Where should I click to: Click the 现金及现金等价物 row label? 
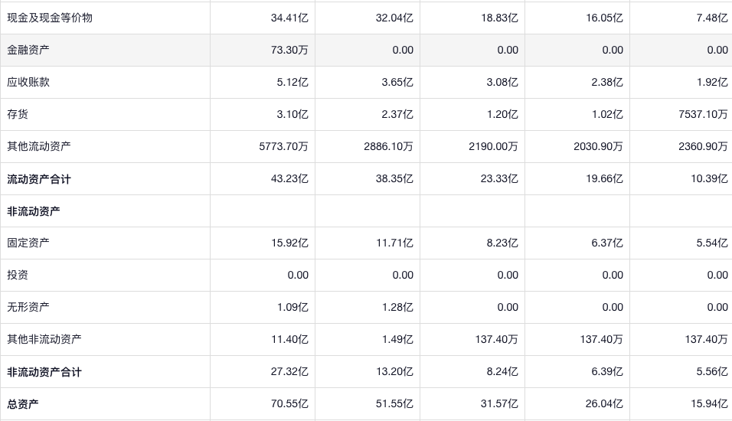pos(50,18)
